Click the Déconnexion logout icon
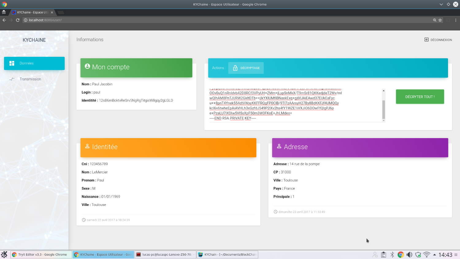460x259 pixels. point(426,40)
